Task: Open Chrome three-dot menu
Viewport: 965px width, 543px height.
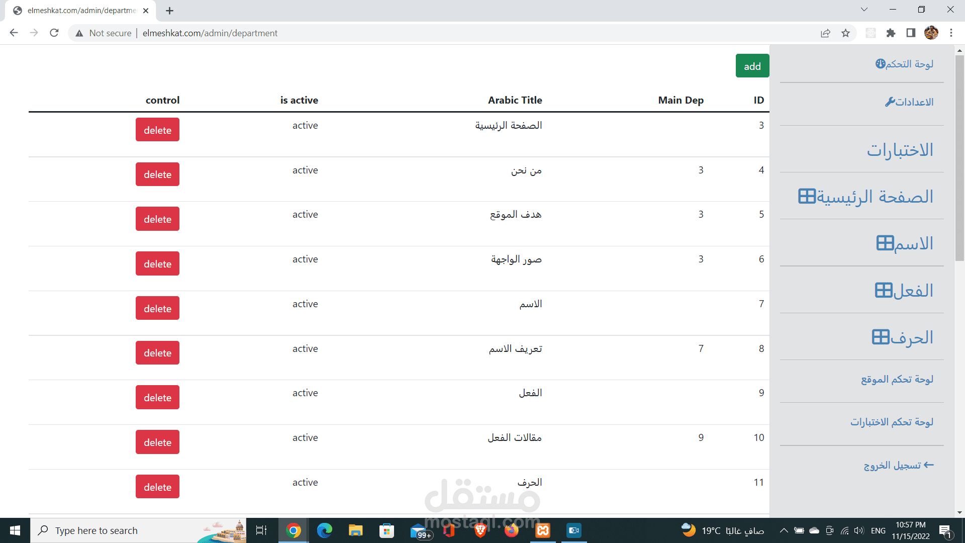Action: (951, 33)
